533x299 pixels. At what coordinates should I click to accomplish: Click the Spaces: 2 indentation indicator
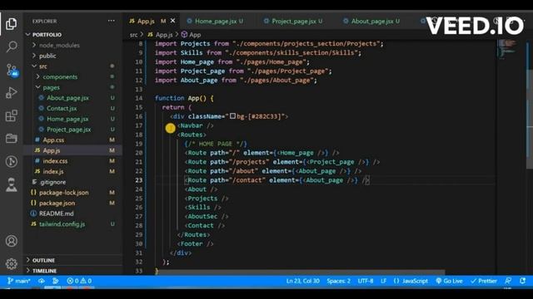pos(339,281)
